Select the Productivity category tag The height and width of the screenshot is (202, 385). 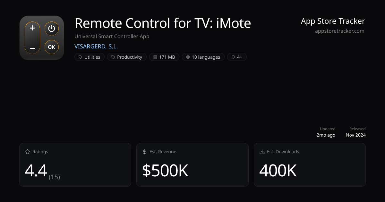(127, 57)
